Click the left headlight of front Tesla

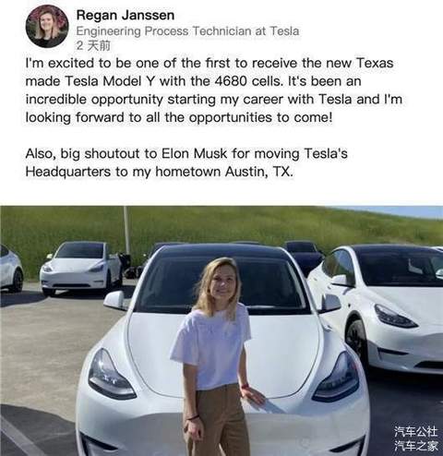click(111, 375)
